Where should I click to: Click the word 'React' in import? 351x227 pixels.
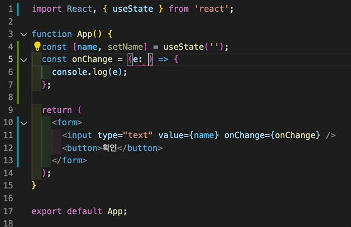point(79,9)
